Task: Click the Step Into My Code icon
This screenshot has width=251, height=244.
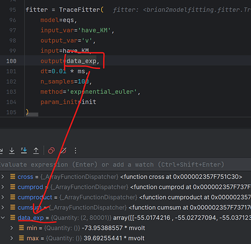Action: click(24, 150)
